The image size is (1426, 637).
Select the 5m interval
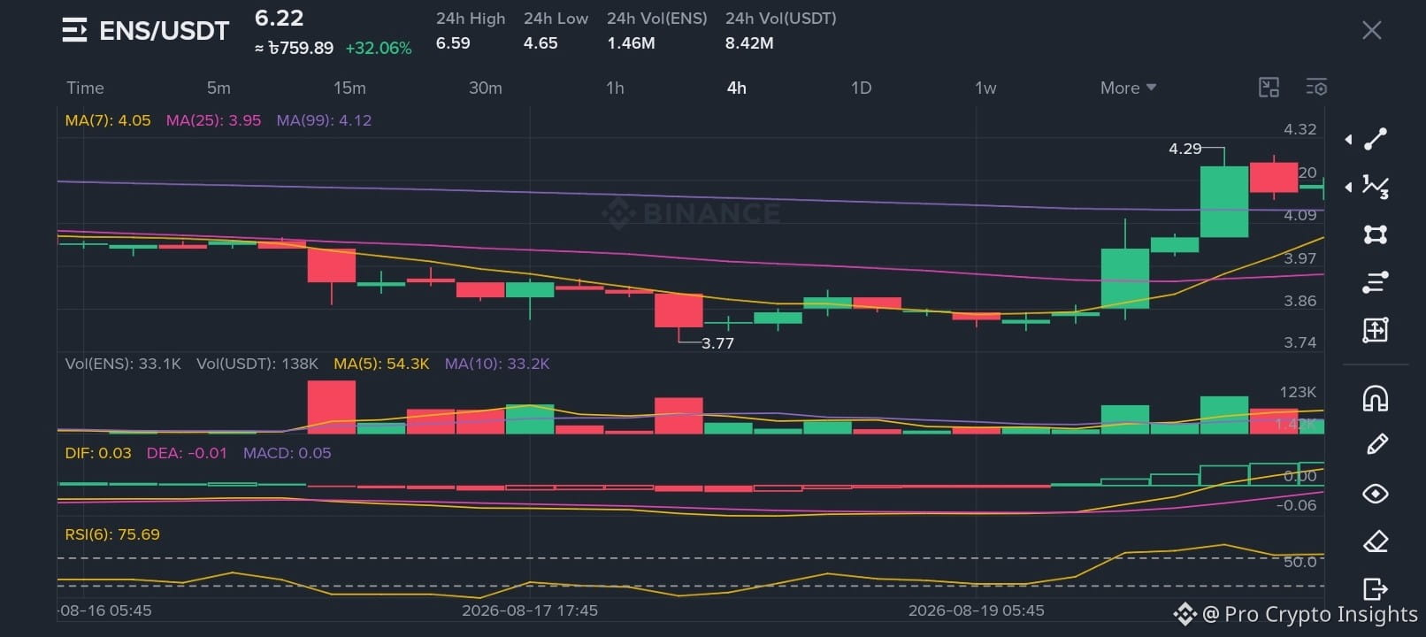218,88
